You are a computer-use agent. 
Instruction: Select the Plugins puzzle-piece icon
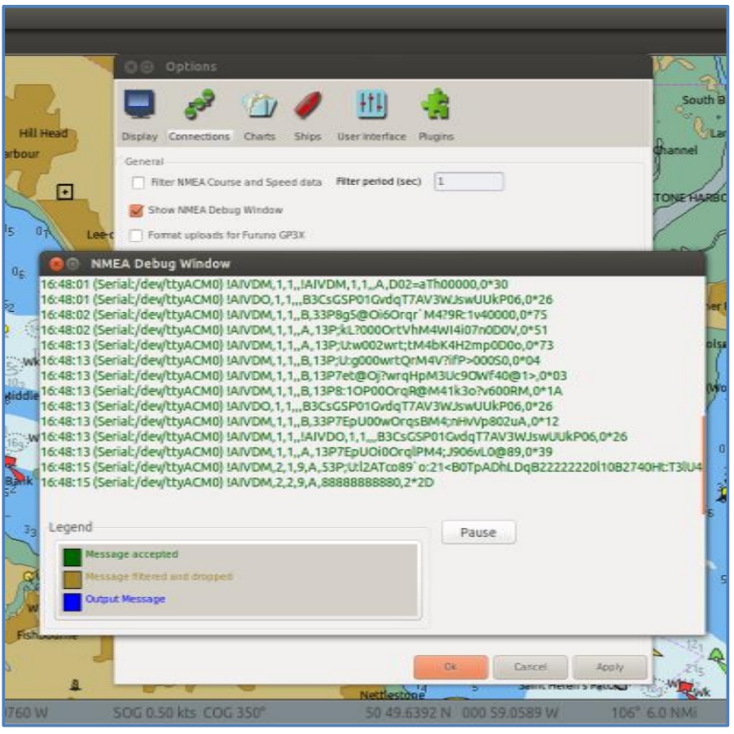tap(435, 107)
